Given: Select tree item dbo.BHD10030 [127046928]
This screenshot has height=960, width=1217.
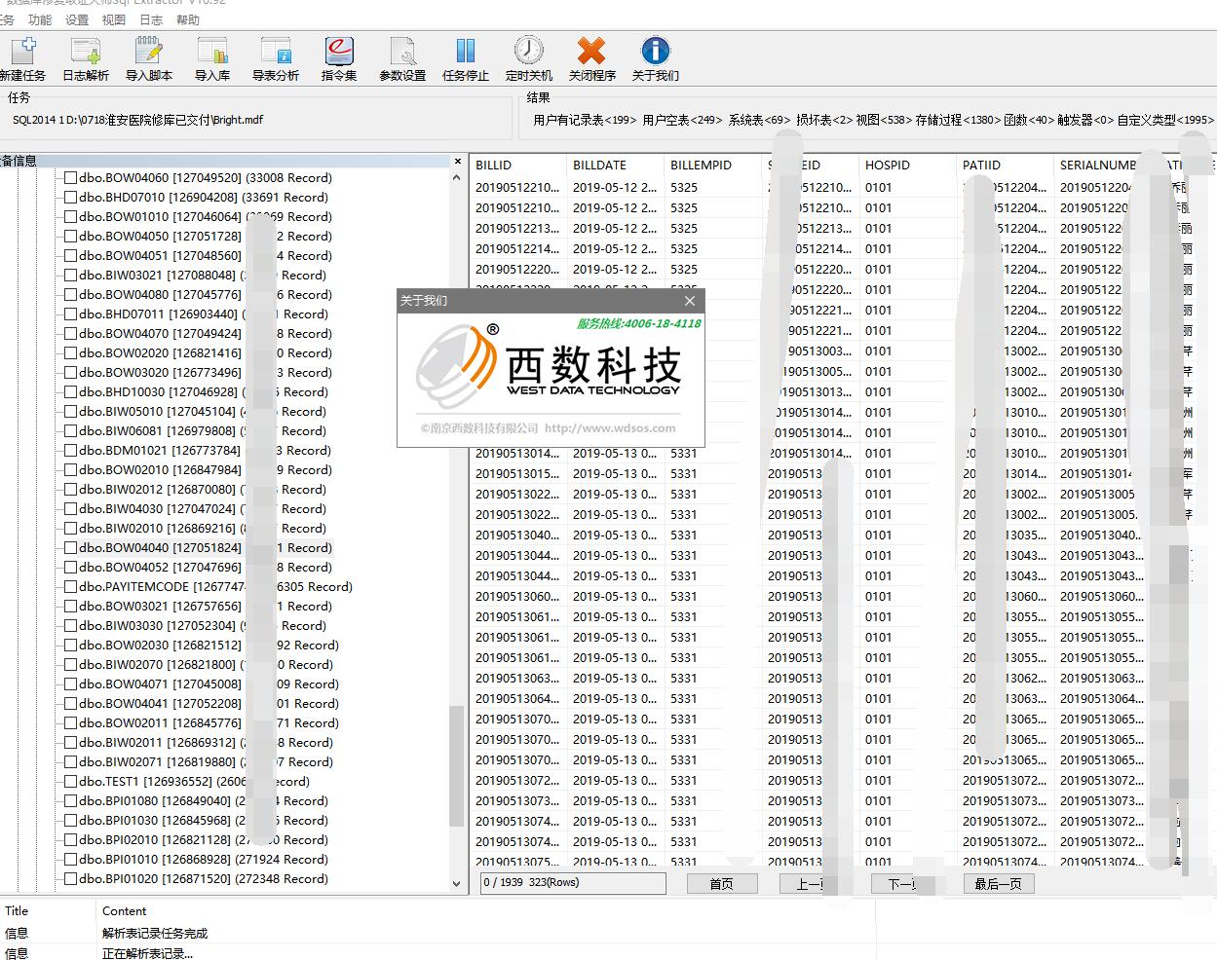Looking at the screenshot, I should pos(204,392).
